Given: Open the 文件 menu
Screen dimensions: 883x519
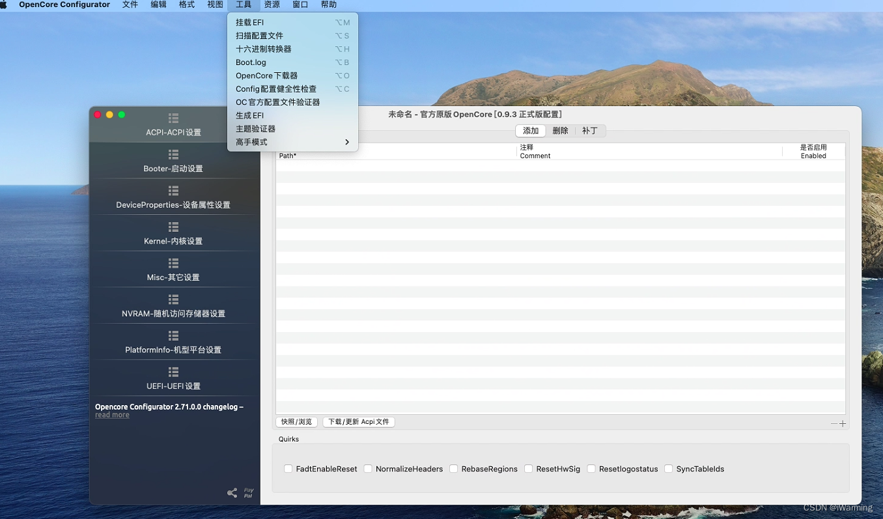Looking at the screenshot, I should click(x=130, y=5).
